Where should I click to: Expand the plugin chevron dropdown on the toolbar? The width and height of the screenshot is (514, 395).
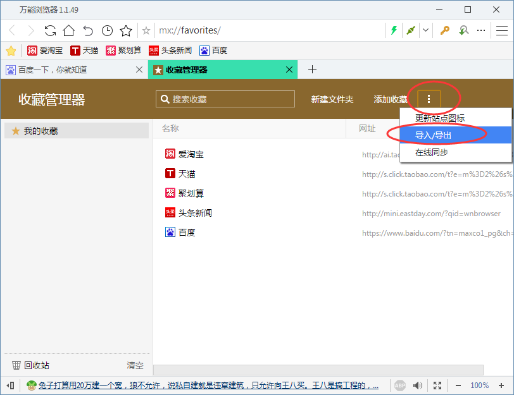(x=426, y=30)
